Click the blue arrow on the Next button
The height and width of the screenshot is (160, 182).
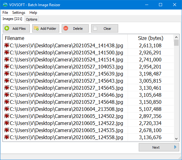175,147
